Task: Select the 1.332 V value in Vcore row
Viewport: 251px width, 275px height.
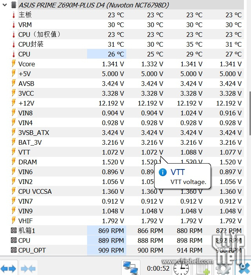Action: pyautogui.click(x=152, y=64)
